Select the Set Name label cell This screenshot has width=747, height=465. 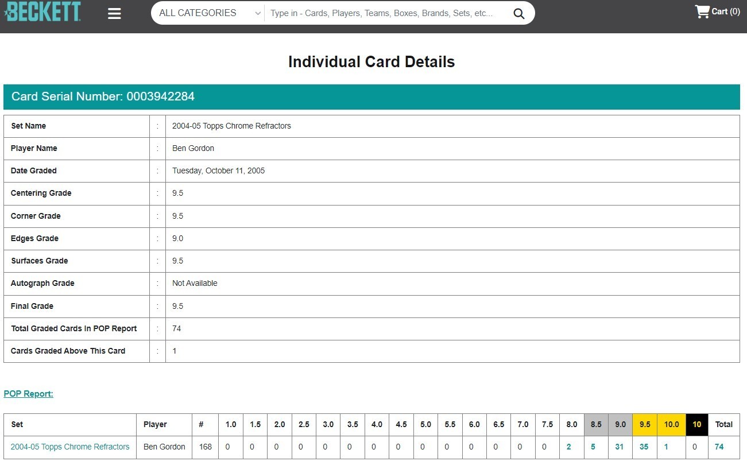tap(76, 126)
